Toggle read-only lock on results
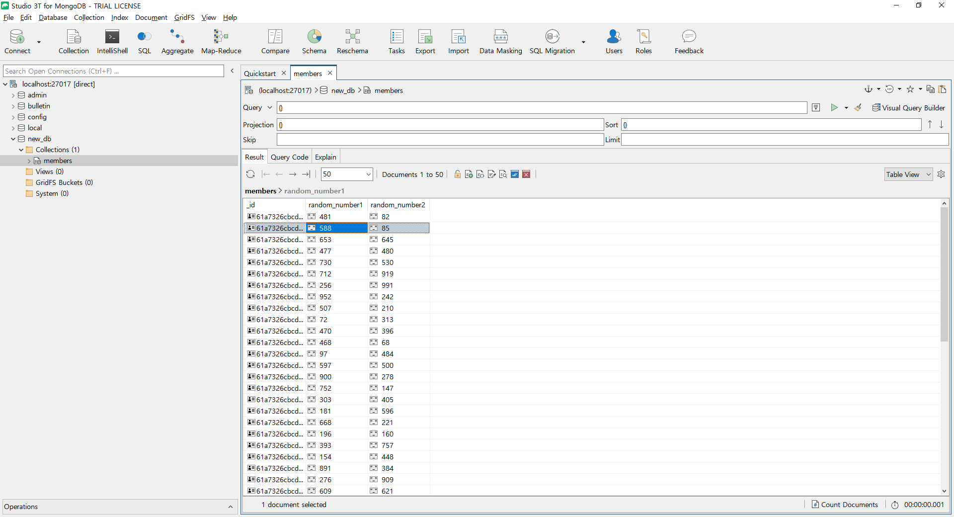The image size is (954, 517). [x=457, y=174]
